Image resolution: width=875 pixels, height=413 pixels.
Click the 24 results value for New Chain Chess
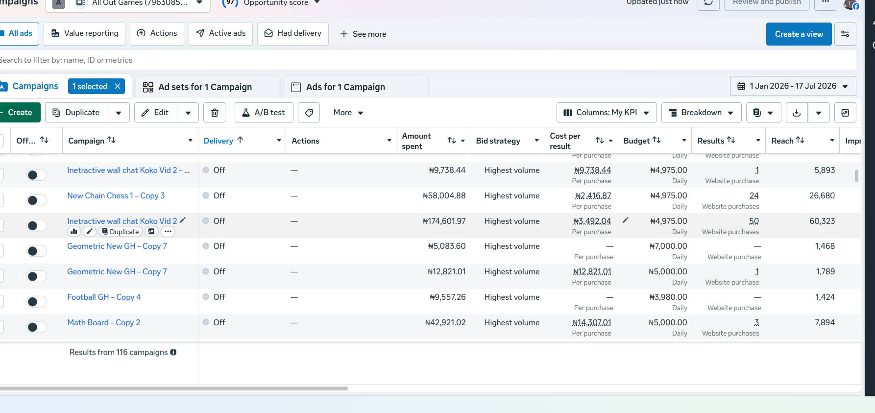tap(754, 195)
